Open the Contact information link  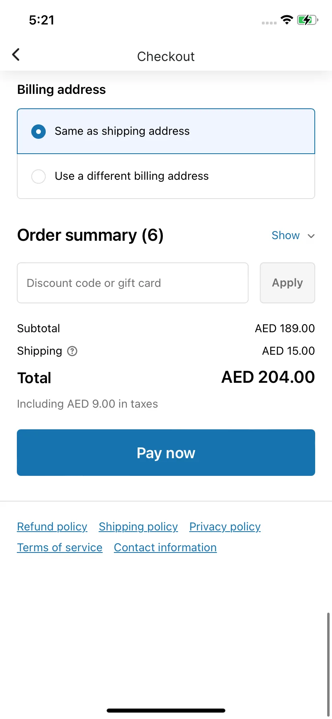165,547
